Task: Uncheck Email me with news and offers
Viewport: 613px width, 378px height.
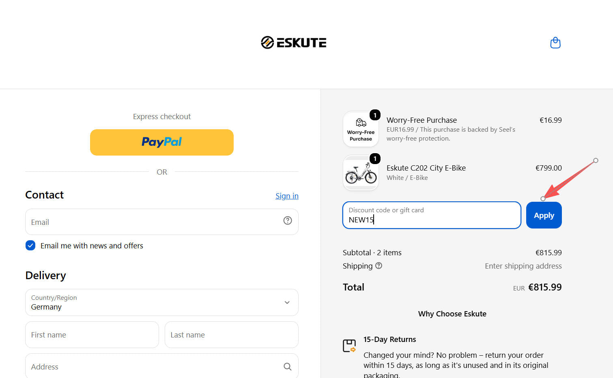Action: point(30,246)
